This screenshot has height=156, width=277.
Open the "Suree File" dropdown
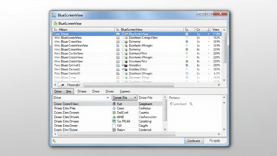pos(124,97)
